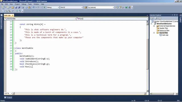This screenshot has height=102, width=182.
Task: Click the New Project toolbar icon
Action: tap(3, 7)
